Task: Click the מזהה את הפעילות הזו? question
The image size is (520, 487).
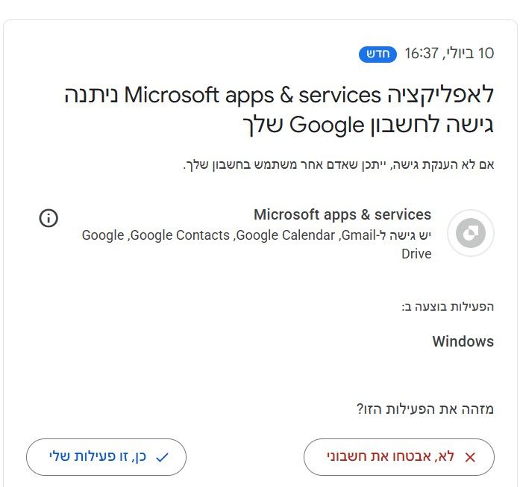Action: [x=425, y=409]
